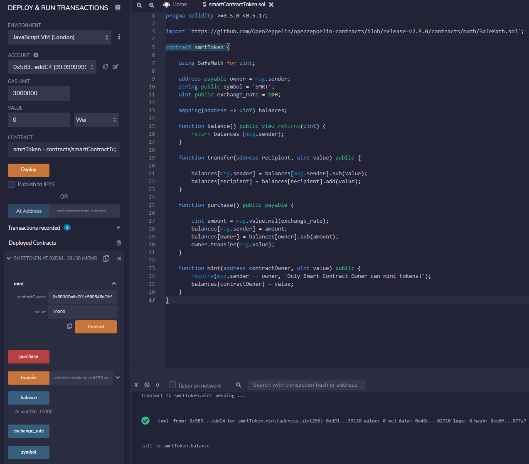The width and height of the screenshot is (529, 464).
Task: Open the Environment dropdown JavaScript VM (London)
Action: (x=60, y=37)
